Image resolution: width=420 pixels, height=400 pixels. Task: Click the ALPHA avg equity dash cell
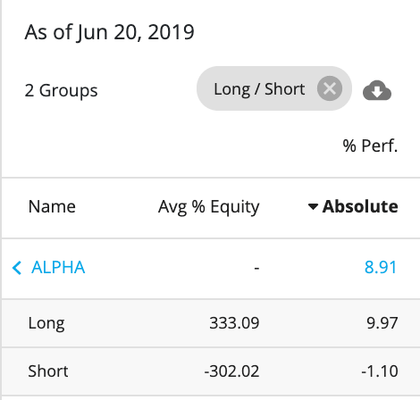[256, 268]
